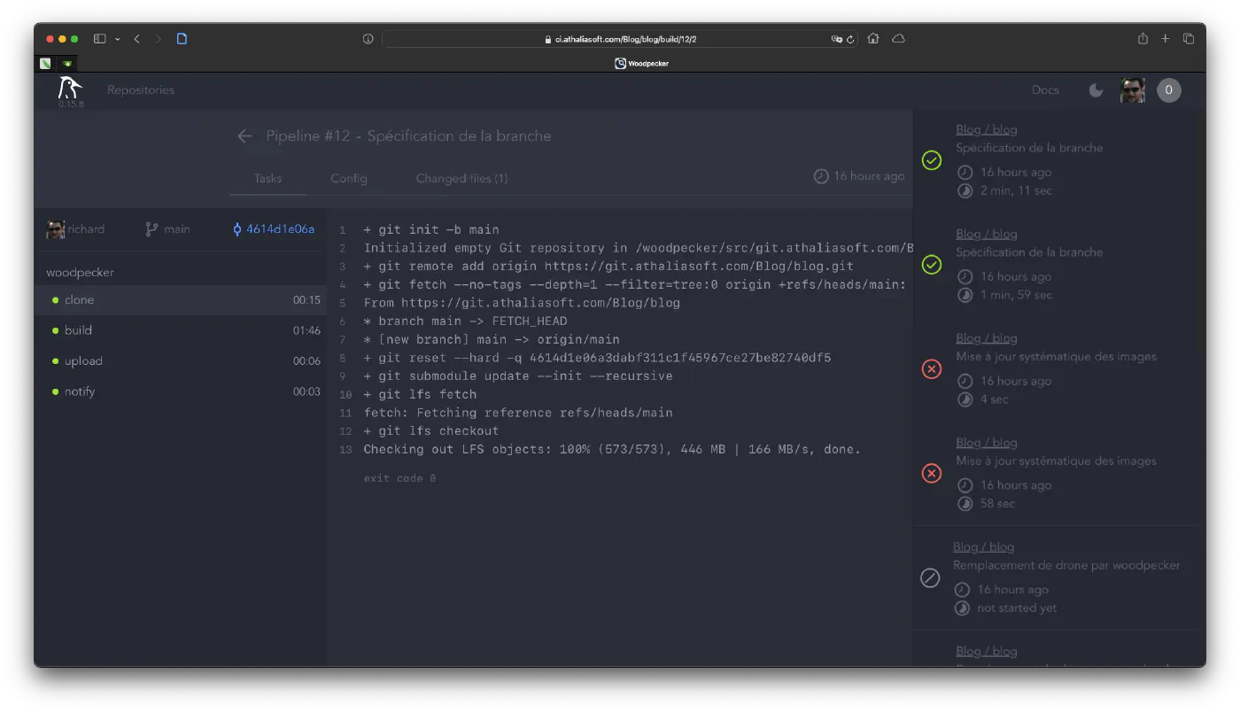The width and height of the screenshot is (1240, 712).
Task: Toggle dark mode moon icon
Action: coord(1096,90)
